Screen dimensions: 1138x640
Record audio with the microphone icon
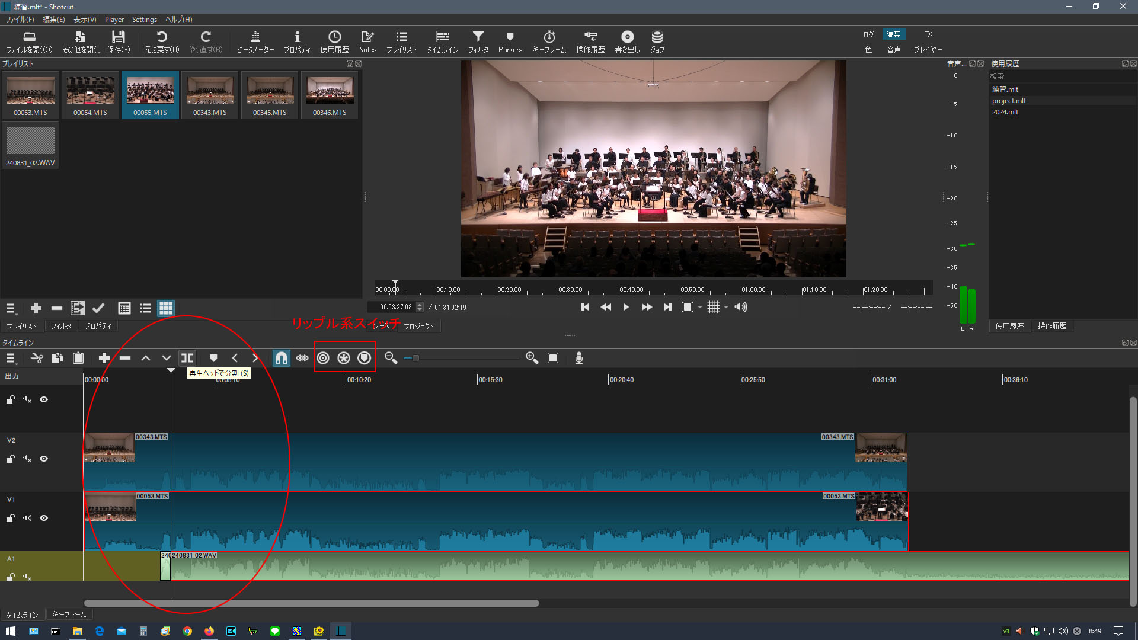click(579, 358)
